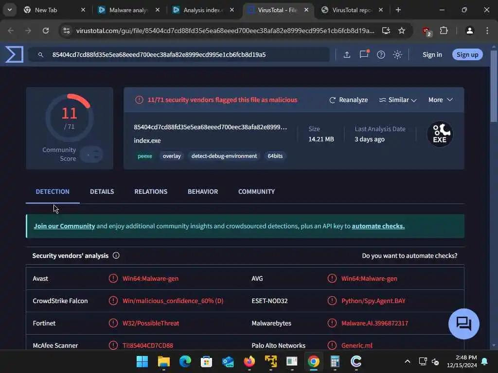Open the floating chat support button
498x373 pixels.
pos(463,324)
